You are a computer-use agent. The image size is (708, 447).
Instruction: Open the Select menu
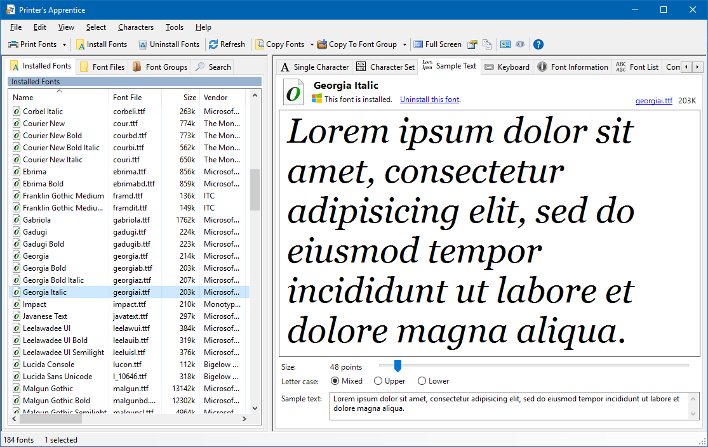96,27
